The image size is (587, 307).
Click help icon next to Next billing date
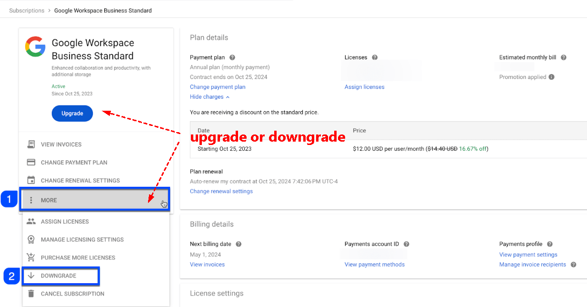tap(239, 244)
